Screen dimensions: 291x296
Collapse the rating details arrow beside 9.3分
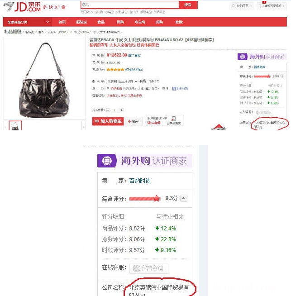(184, 198)
